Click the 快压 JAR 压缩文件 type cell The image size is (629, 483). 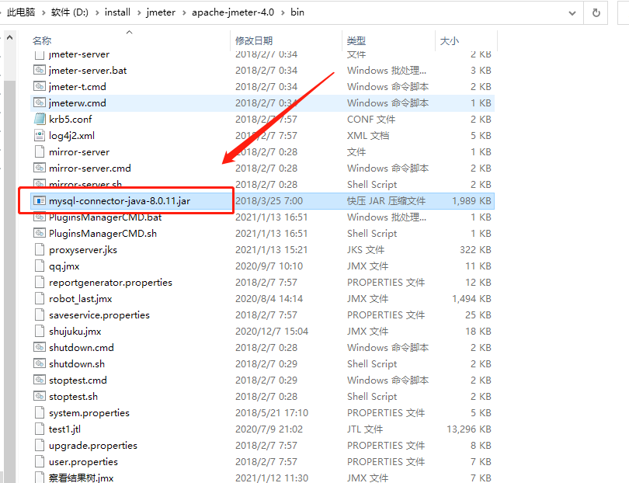coord(386,201)
